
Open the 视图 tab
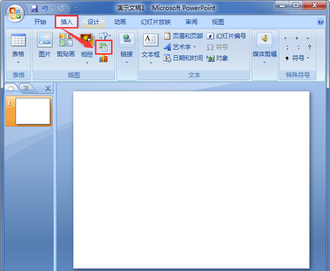coord(218,22)
